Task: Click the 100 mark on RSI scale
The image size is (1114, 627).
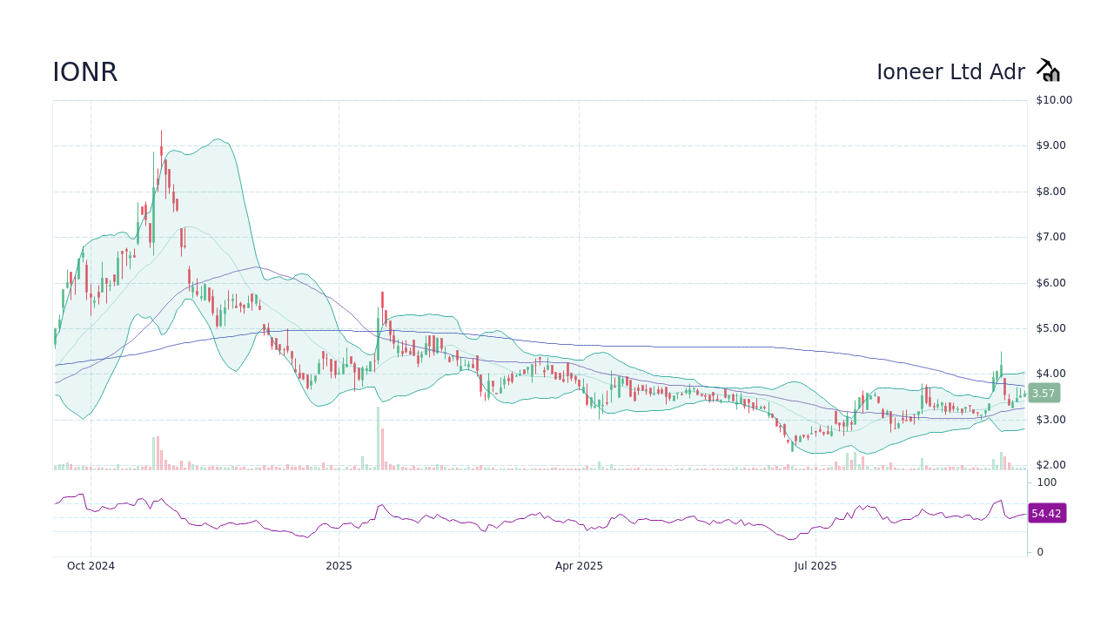Action: click(x=1045, y=482)
